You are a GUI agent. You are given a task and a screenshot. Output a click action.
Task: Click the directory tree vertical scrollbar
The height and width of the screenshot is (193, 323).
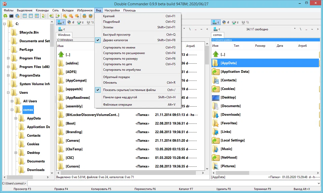[52, 97]
